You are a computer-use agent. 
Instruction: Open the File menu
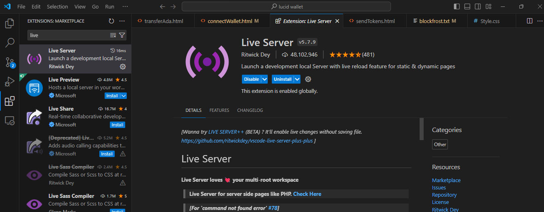tap(21, 6)
